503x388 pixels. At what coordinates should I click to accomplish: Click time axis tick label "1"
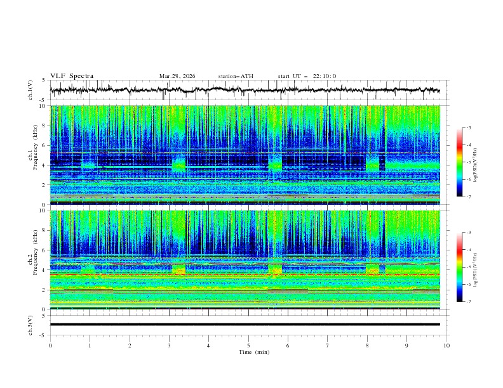point(90,346)
